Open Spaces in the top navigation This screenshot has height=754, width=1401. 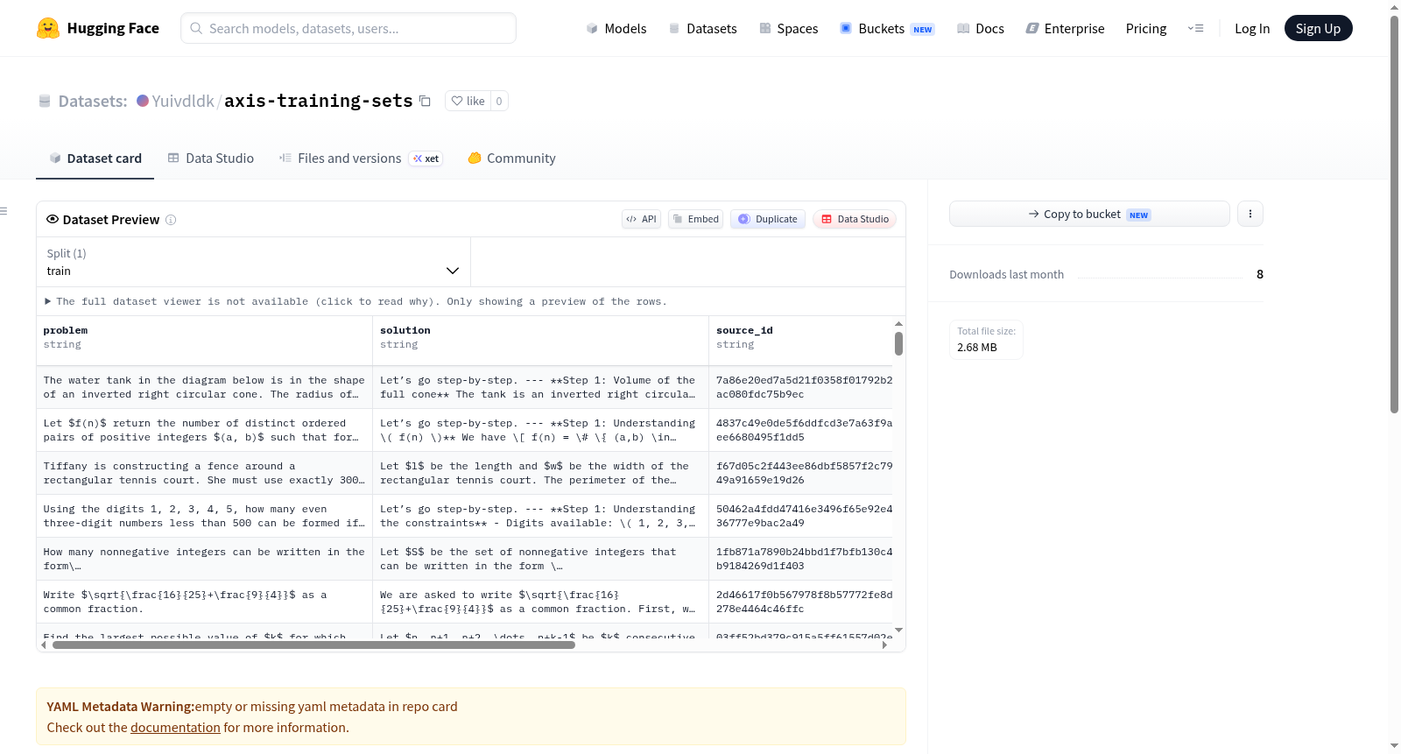point(789,28)
